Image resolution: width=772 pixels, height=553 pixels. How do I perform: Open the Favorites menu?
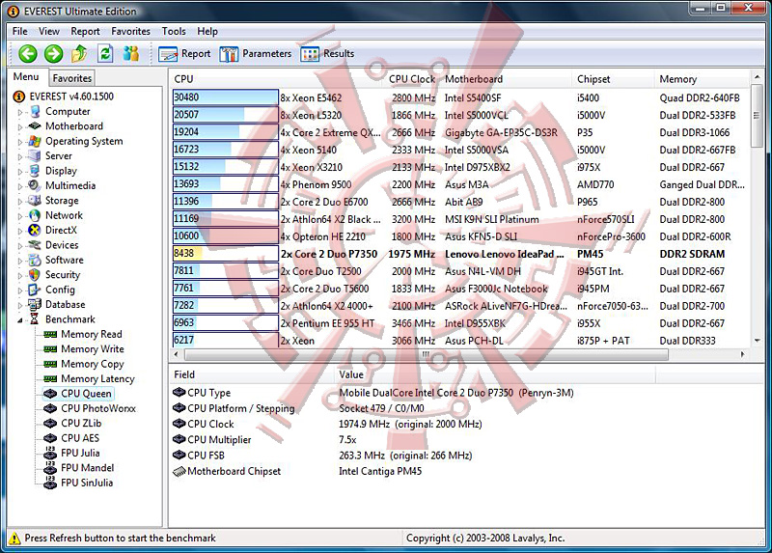(130, 31)
